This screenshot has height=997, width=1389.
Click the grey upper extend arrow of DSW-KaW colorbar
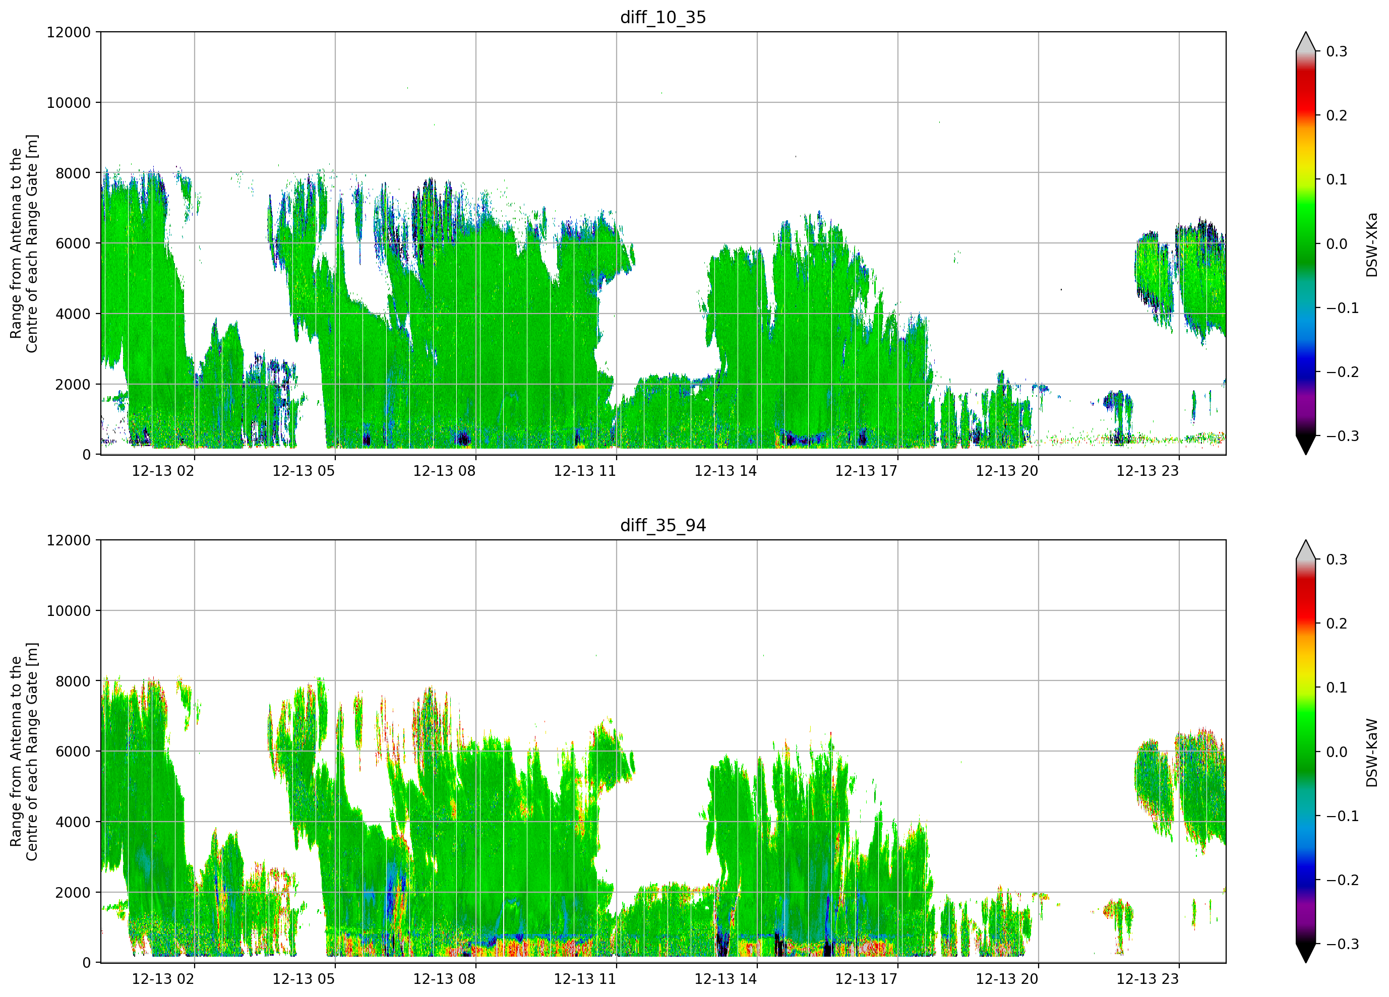click(1306, 551)
